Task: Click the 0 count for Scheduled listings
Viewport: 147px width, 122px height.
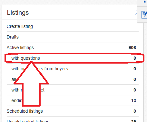Action: click(135, 111)
